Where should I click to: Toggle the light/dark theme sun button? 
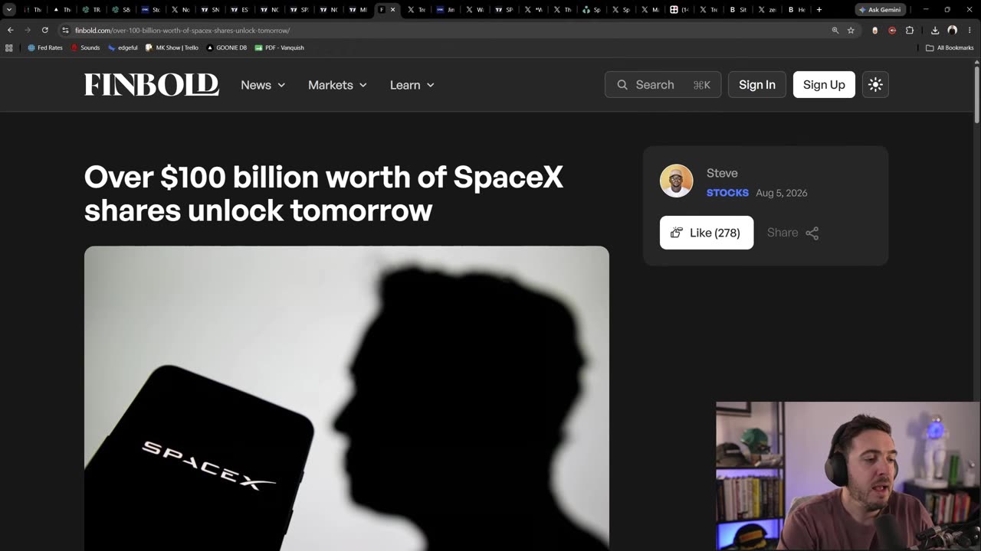[x=875, y=85]
